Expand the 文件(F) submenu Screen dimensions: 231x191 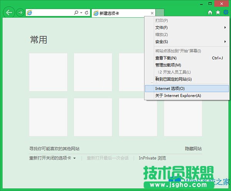point(187,28)
